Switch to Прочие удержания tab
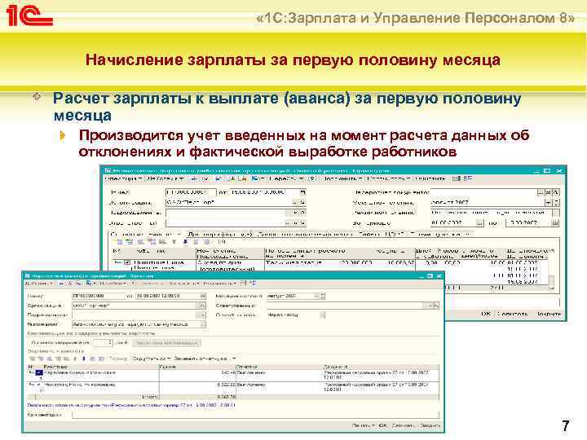The width and height of the screenshot is (587, 440). [439, 234]
